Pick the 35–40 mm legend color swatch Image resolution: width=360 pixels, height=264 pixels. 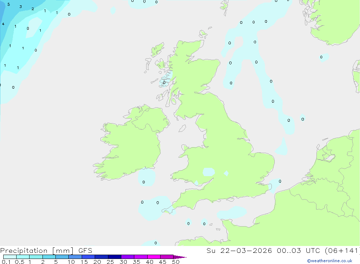point(141,257)
